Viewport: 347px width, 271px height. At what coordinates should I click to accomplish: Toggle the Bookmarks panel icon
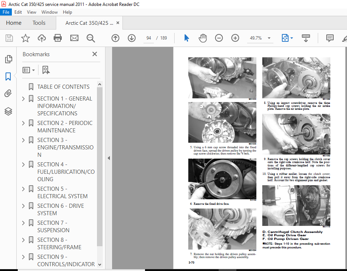click(x=8, y=77)
